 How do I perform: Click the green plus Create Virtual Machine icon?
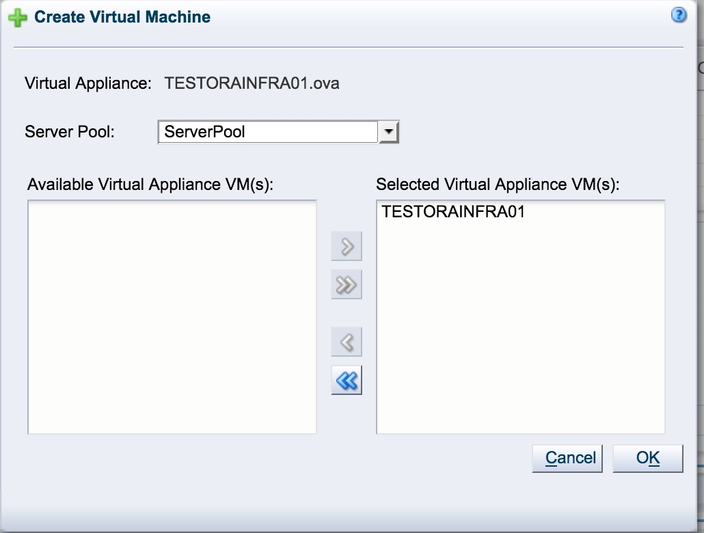(x=18, y=18)
